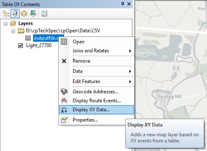Screen dimensions: 207x151
Task: Click the Properties icon in context menu
Action: (x=64, y=120)
